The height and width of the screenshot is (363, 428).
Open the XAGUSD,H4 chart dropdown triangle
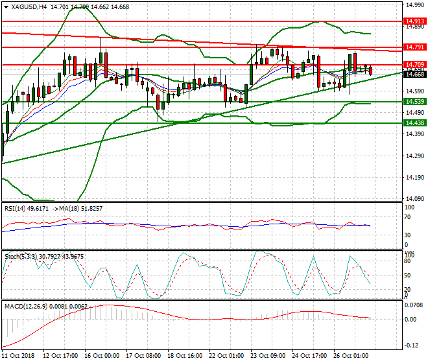tap(6, 7)
